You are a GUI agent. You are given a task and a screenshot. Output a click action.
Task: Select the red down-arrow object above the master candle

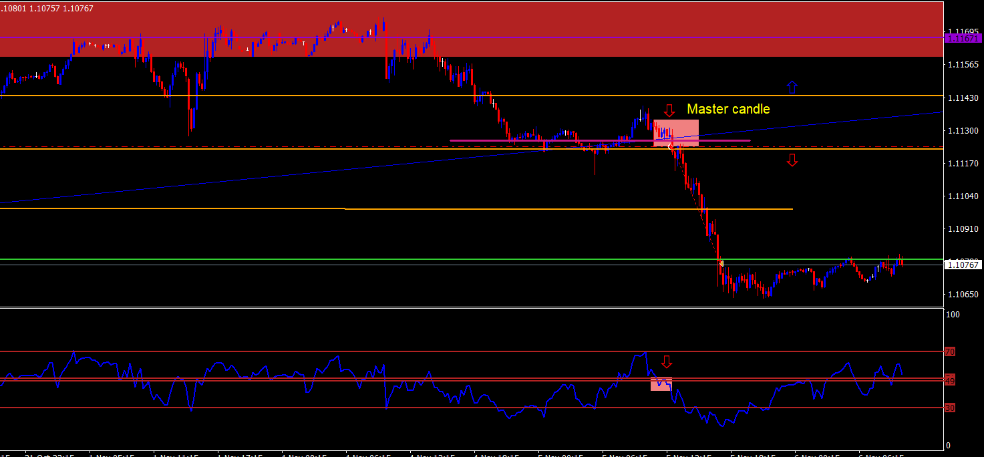coord(669,110)
